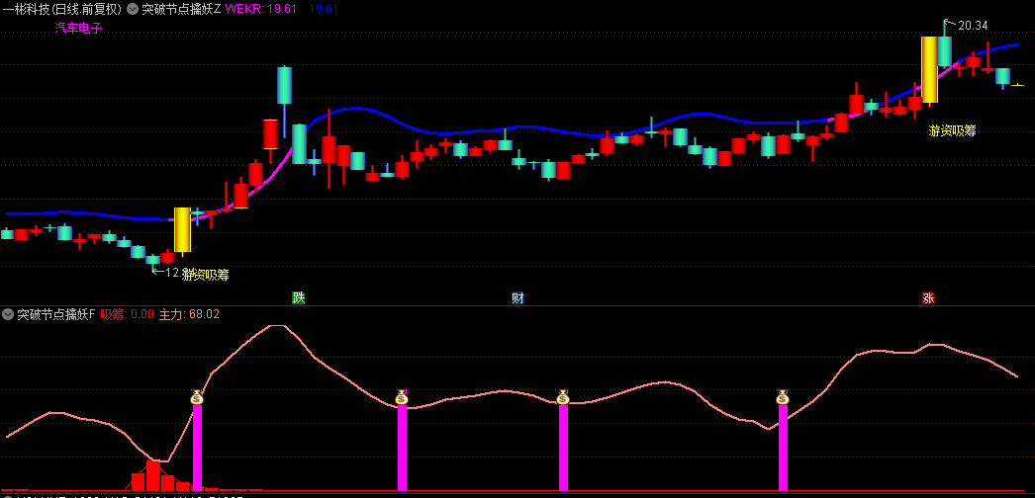Click the leftmost money bag signal icon
Viewport: 1035px width, 498px height.
(x=197, y=396)
